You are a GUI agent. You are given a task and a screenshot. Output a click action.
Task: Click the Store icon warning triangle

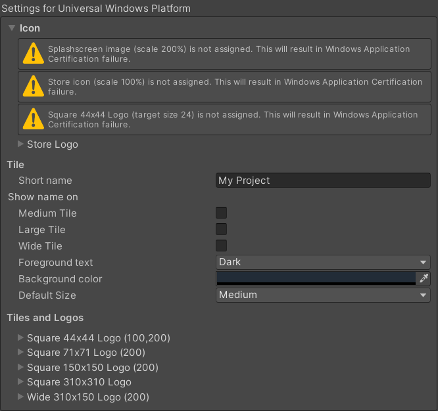tap(34, 87)
